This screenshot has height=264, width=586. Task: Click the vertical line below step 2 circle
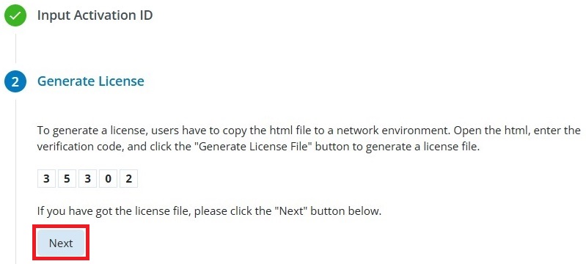click(x=15, y=181)
